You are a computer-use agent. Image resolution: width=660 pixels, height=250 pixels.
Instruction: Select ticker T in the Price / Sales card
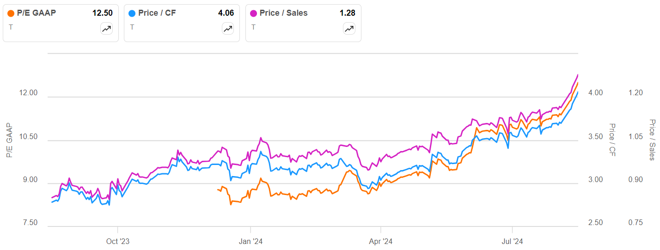(253, 27)
